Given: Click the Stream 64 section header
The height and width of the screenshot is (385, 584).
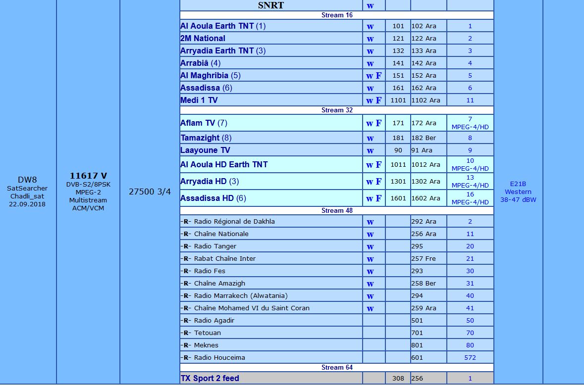Looking at the screenshot, I should [x=337, y=368].
